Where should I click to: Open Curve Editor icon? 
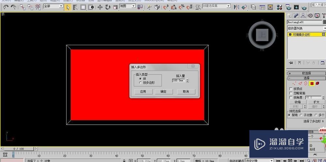(x=262, y=7)
